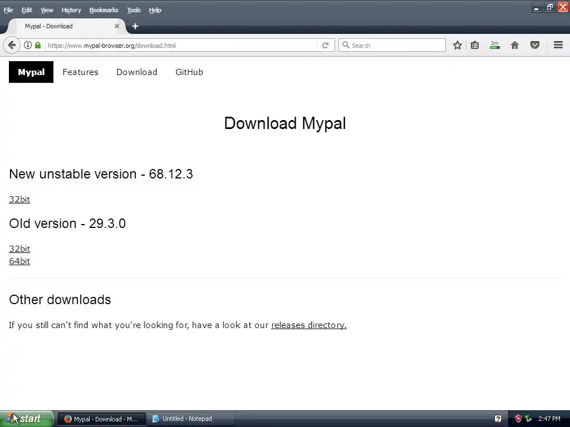Restore down the browser window
This screenshot has height=427, width=570.
[549, 7]
